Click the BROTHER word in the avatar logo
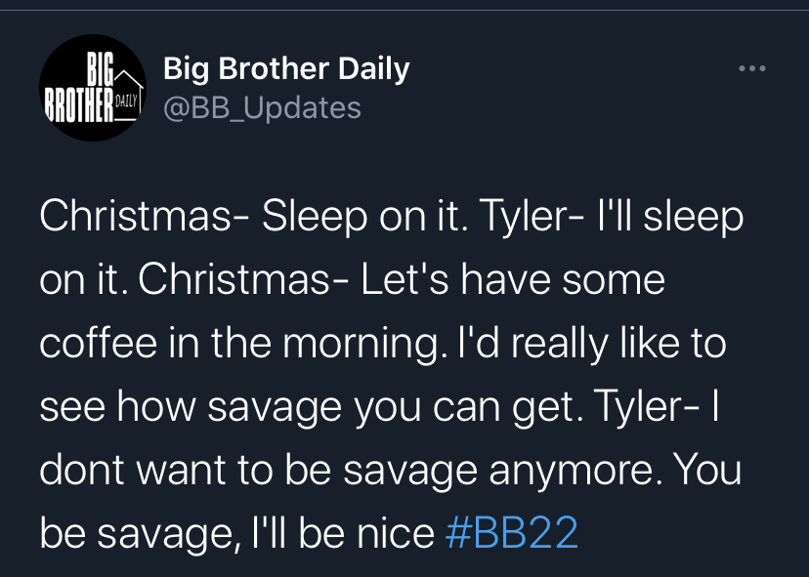The height and width of the screenshot is (577, 809). point(78,104)
